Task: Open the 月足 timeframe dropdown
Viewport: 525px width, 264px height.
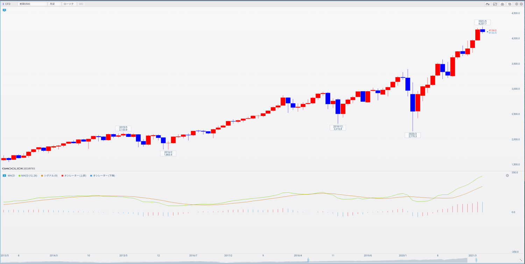Action: [55, 4]
